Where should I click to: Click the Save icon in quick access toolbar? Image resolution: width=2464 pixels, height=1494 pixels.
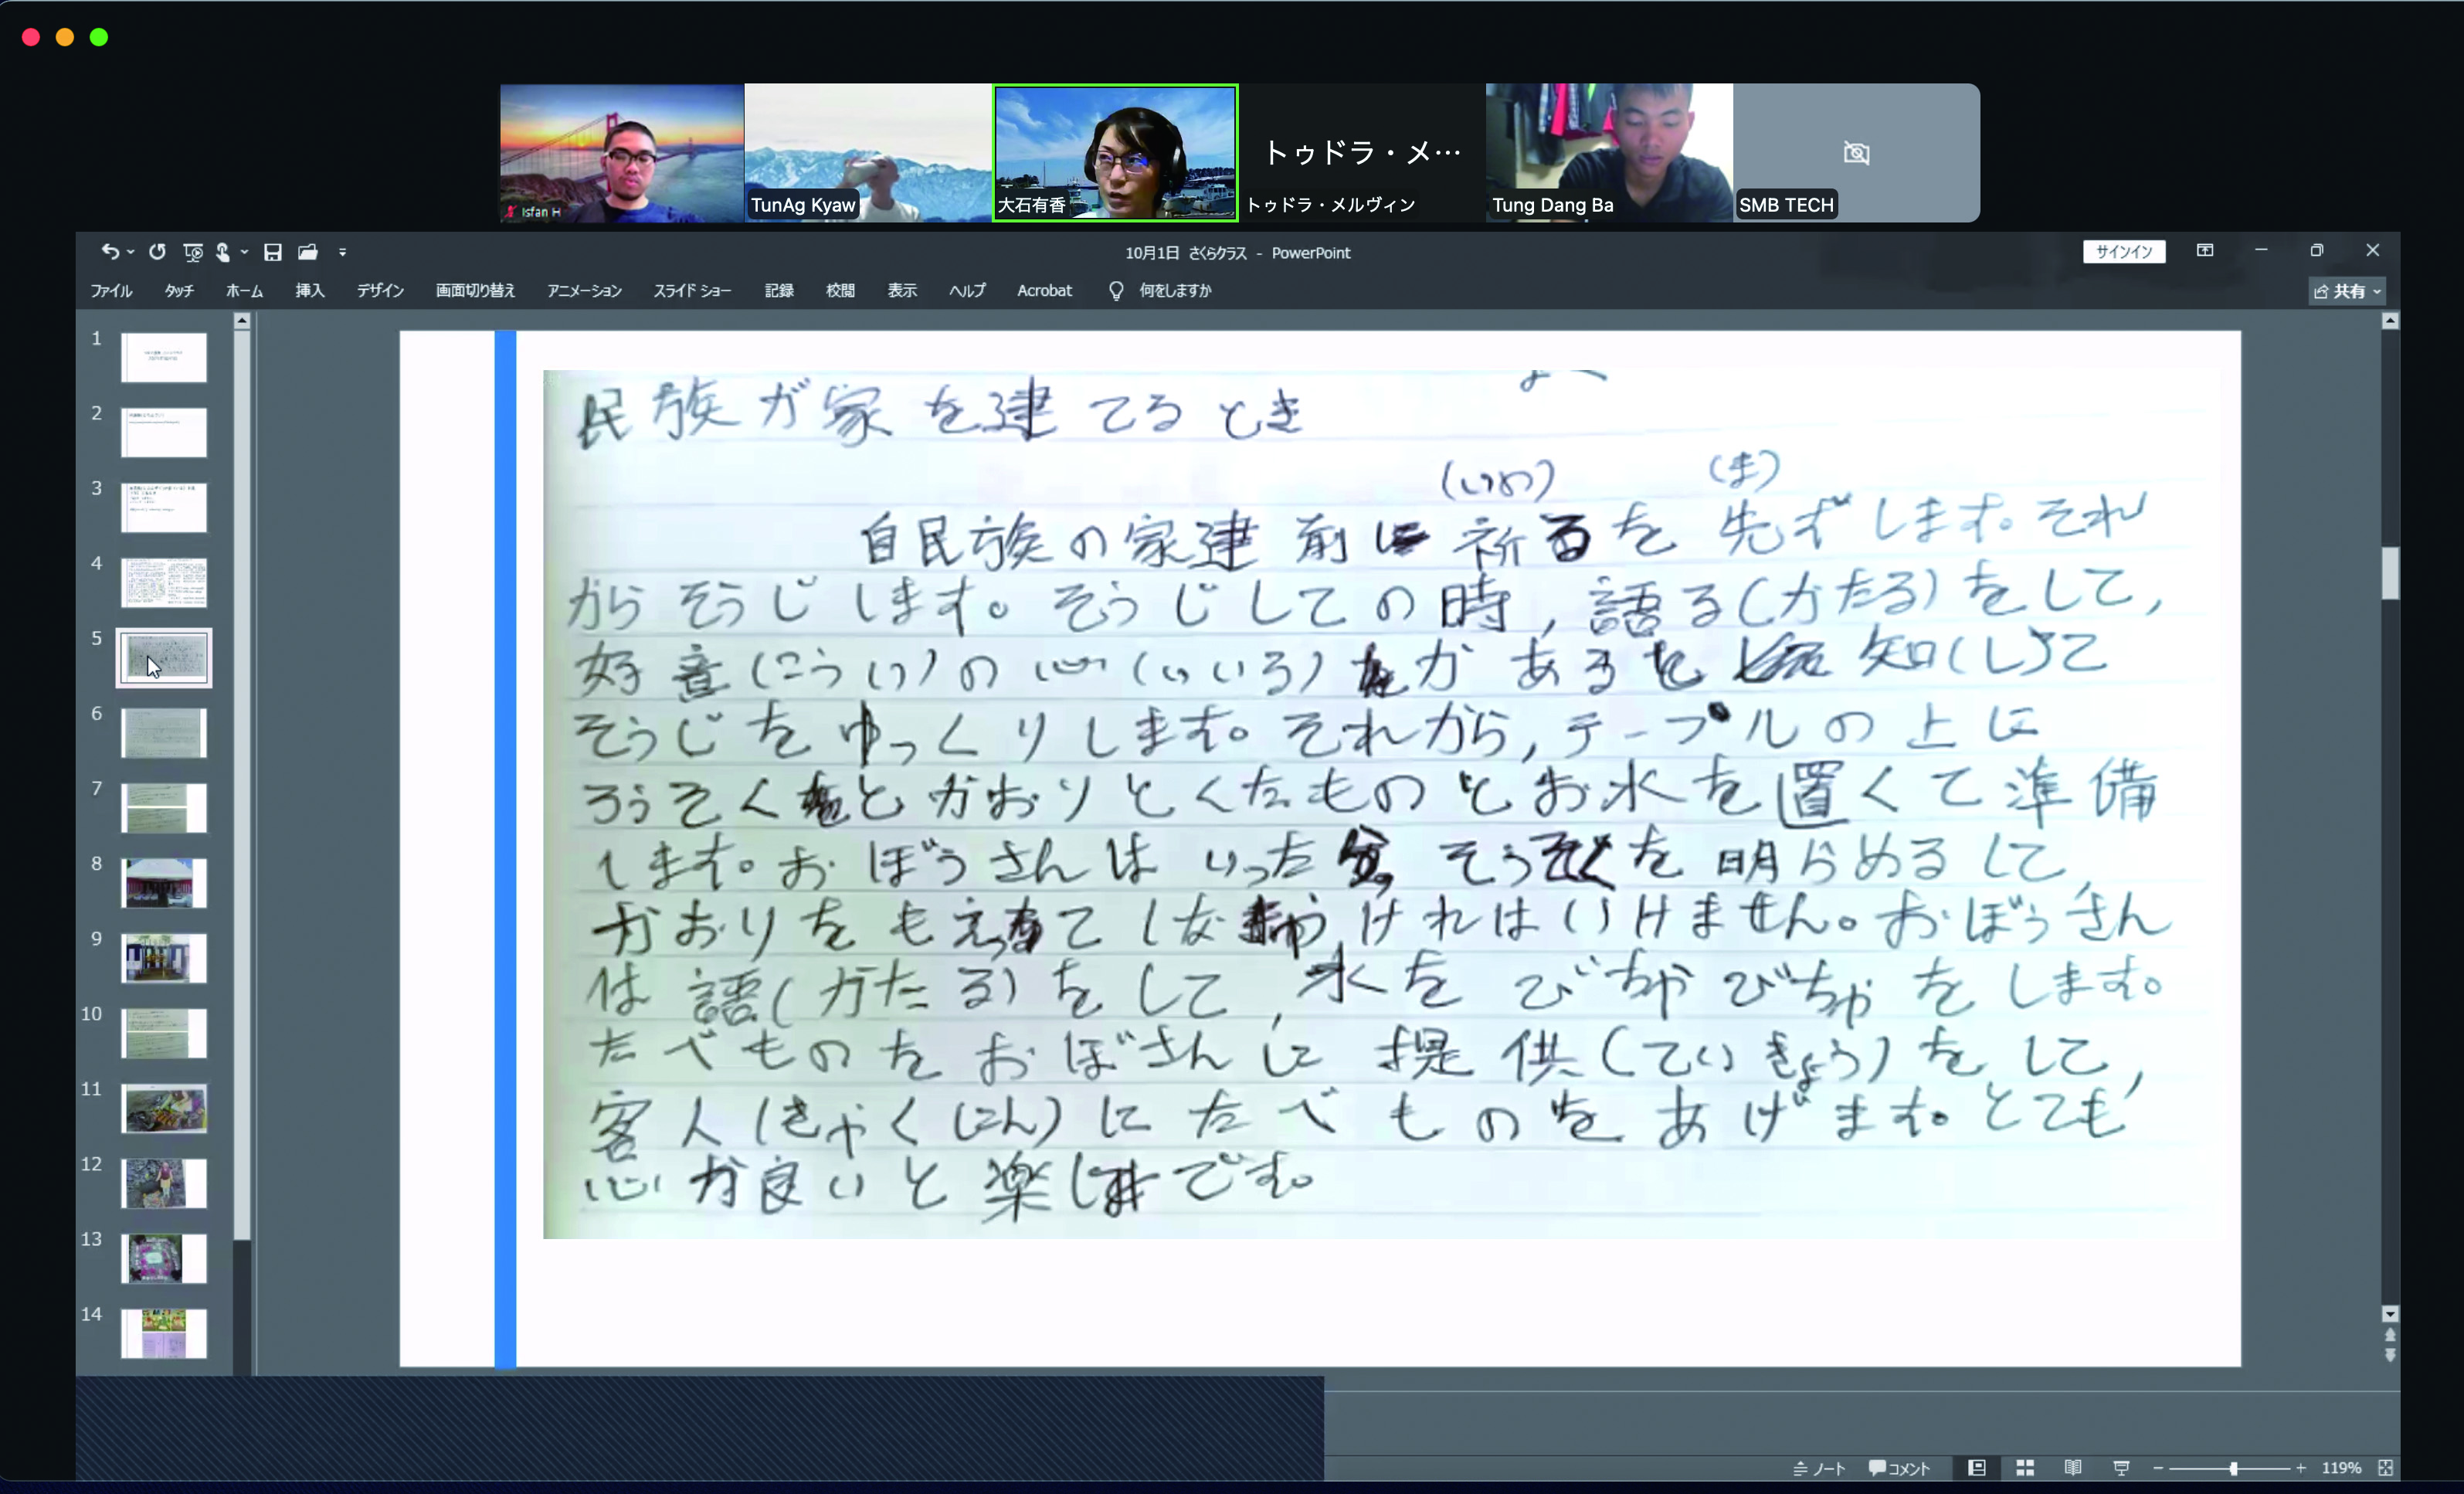pyautogui.click(x=272, y=252)
